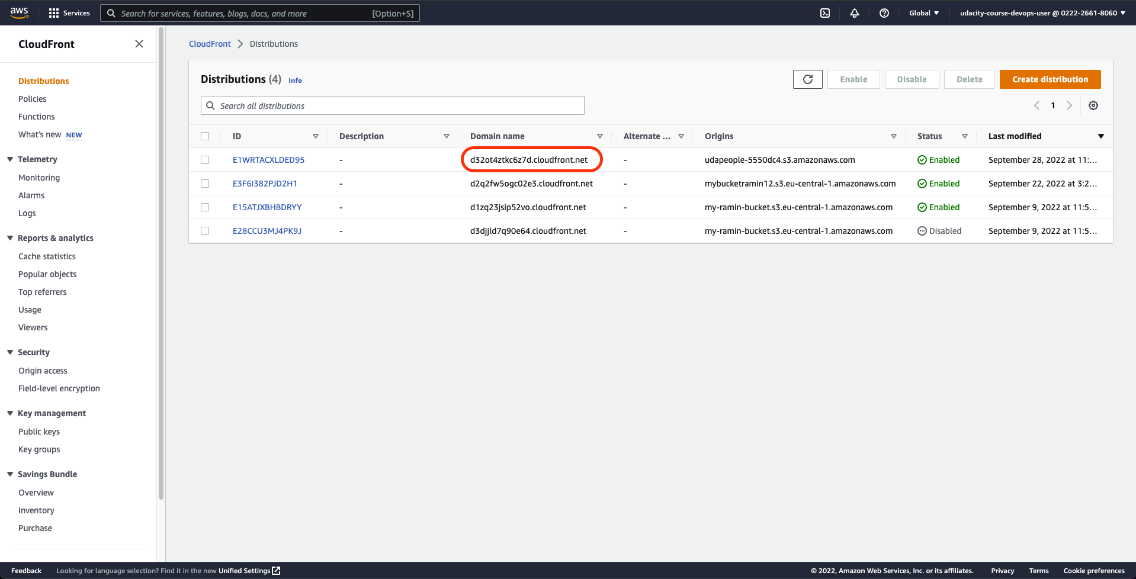The height and width of the screenshot is (579, 1136).
Task: Click the Disable button
Action: [x=912, y=79]
